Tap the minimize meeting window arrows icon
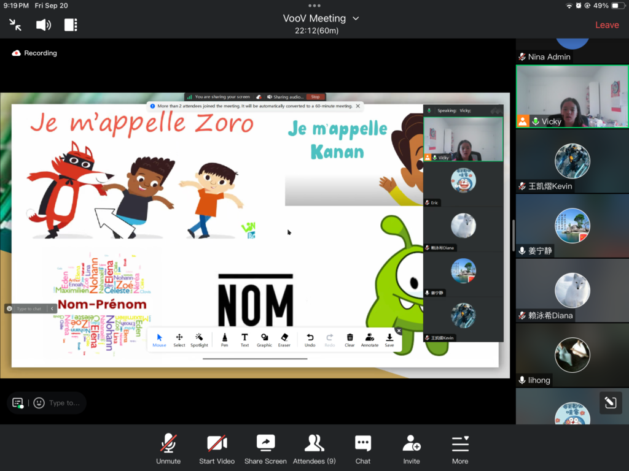The image size is (629, 471). pyautogui.click(x=15, y=25)
